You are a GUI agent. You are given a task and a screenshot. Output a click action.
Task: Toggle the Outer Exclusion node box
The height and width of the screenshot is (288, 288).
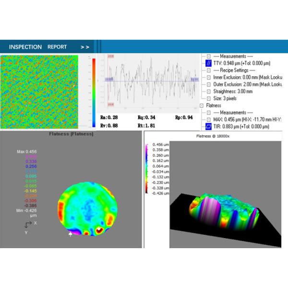coord(208,84)
